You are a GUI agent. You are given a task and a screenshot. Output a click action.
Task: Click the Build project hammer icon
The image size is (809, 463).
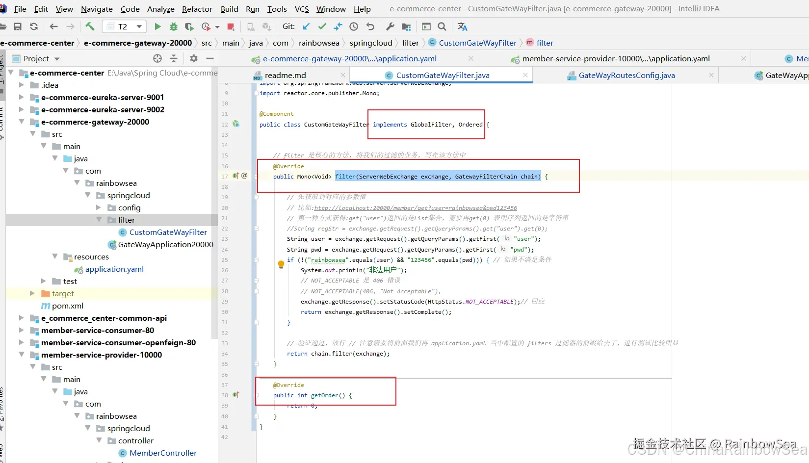(90, 26)
